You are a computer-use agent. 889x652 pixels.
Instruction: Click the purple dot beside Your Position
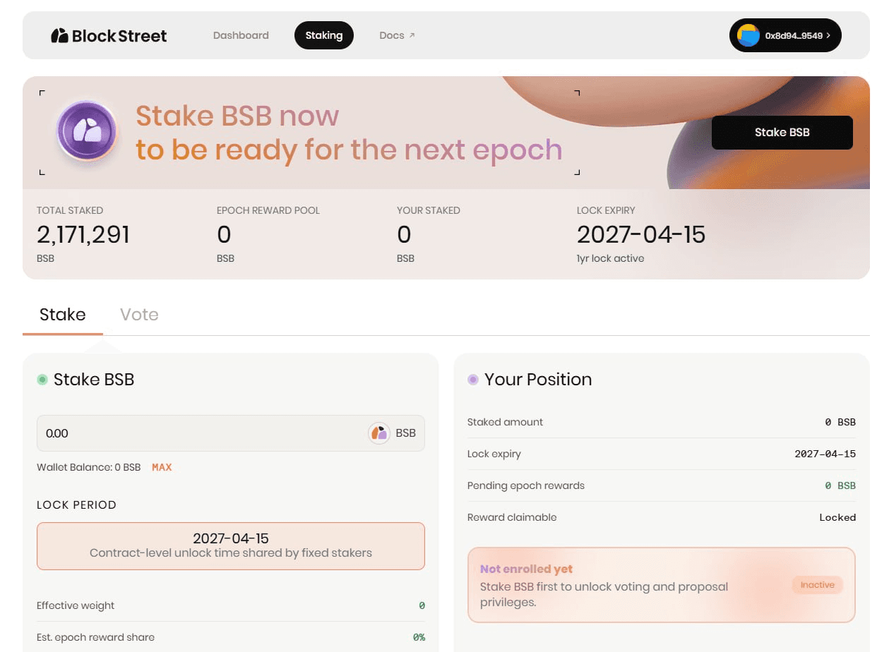coord(473,380)
